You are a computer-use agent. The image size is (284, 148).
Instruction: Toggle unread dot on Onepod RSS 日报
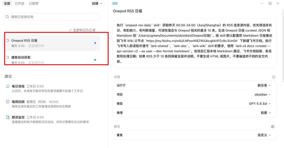point(95,43)
